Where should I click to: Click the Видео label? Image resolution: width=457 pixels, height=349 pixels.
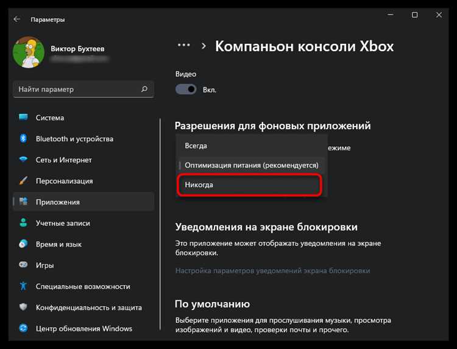click(186, 74)
